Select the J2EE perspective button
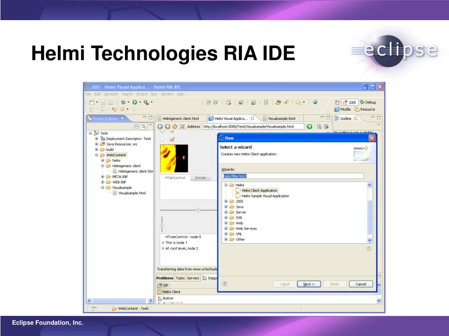 [x=349, y=102]
